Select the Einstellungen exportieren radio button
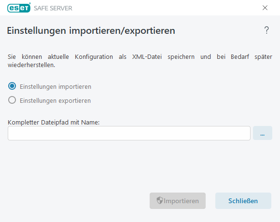The width and height of the screenshot is (280, 222). click(x=12, y=100)
